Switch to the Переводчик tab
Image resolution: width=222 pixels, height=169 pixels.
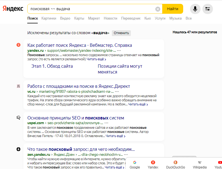[x=131, y=18]
